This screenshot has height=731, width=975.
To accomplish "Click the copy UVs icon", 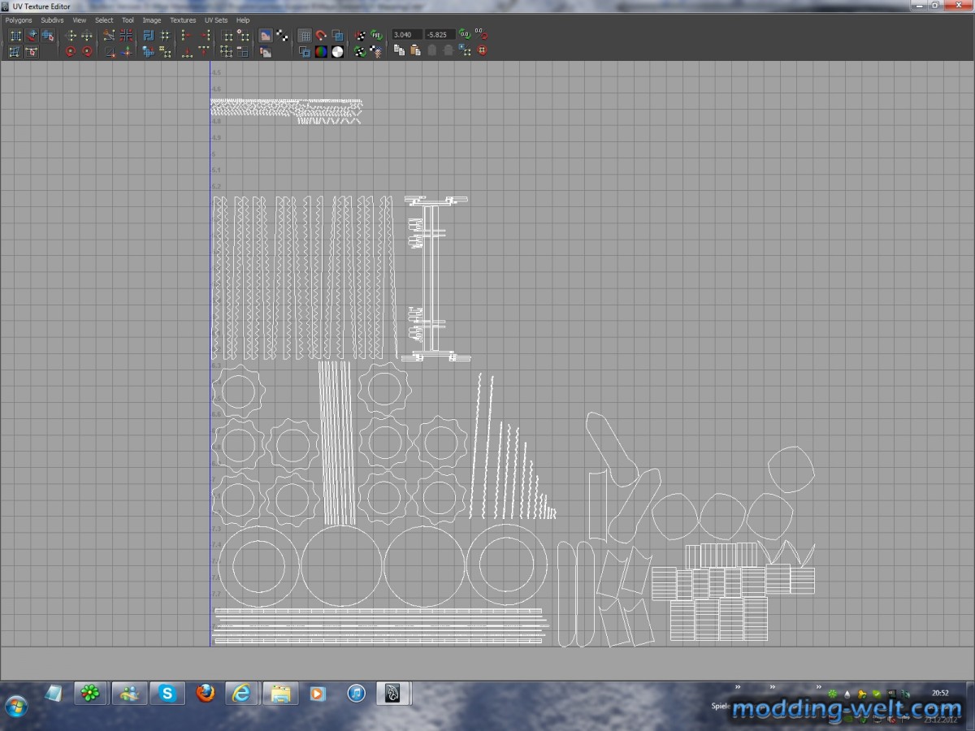I will [399, 50].
